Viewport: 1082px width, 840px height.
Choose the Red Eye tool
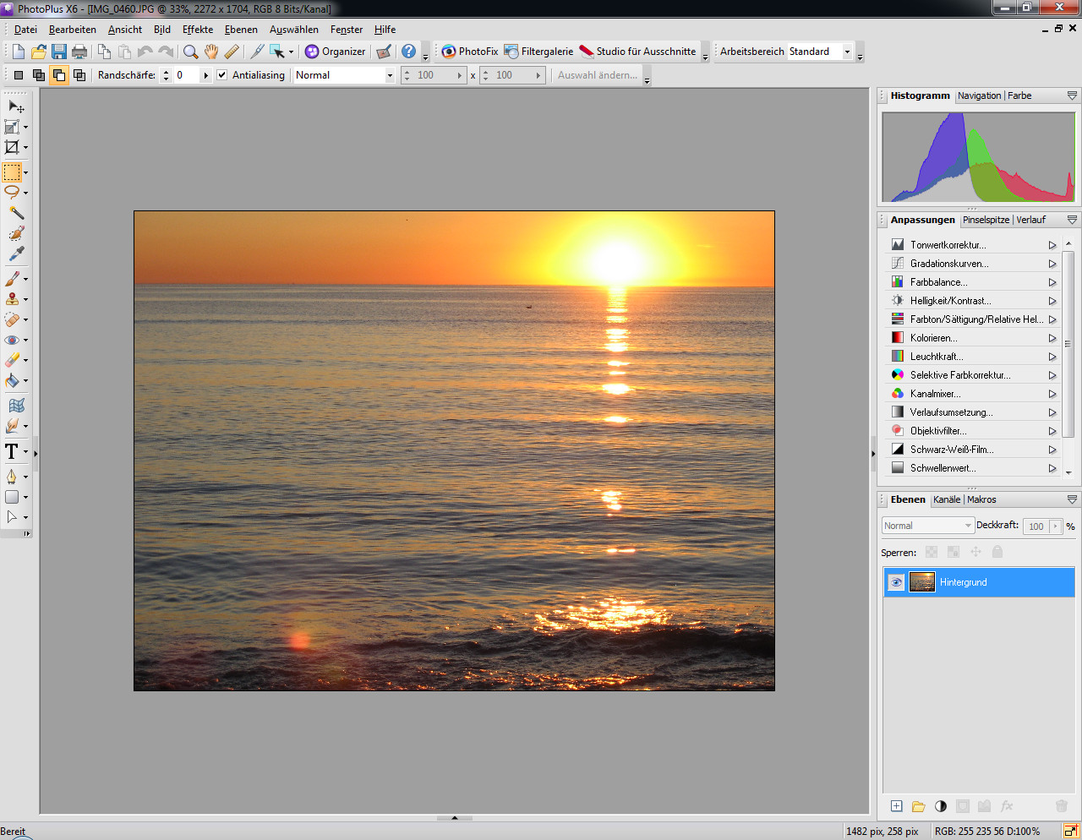pos(12,340)
